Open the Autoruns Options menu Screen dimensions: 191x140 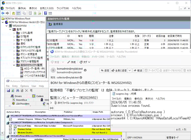(25, 86)
